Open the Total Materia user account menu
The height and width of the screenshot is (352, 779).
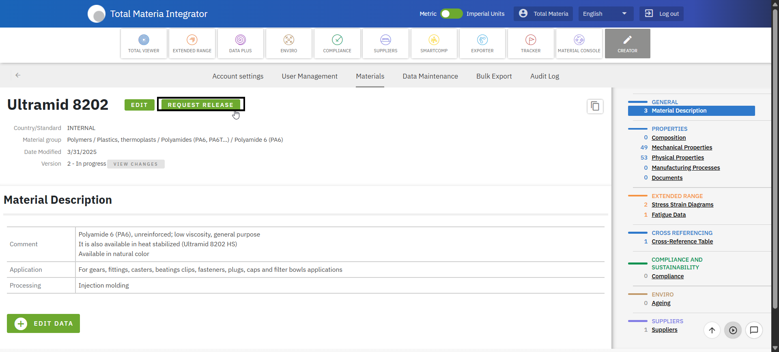[x=543, y=14]
